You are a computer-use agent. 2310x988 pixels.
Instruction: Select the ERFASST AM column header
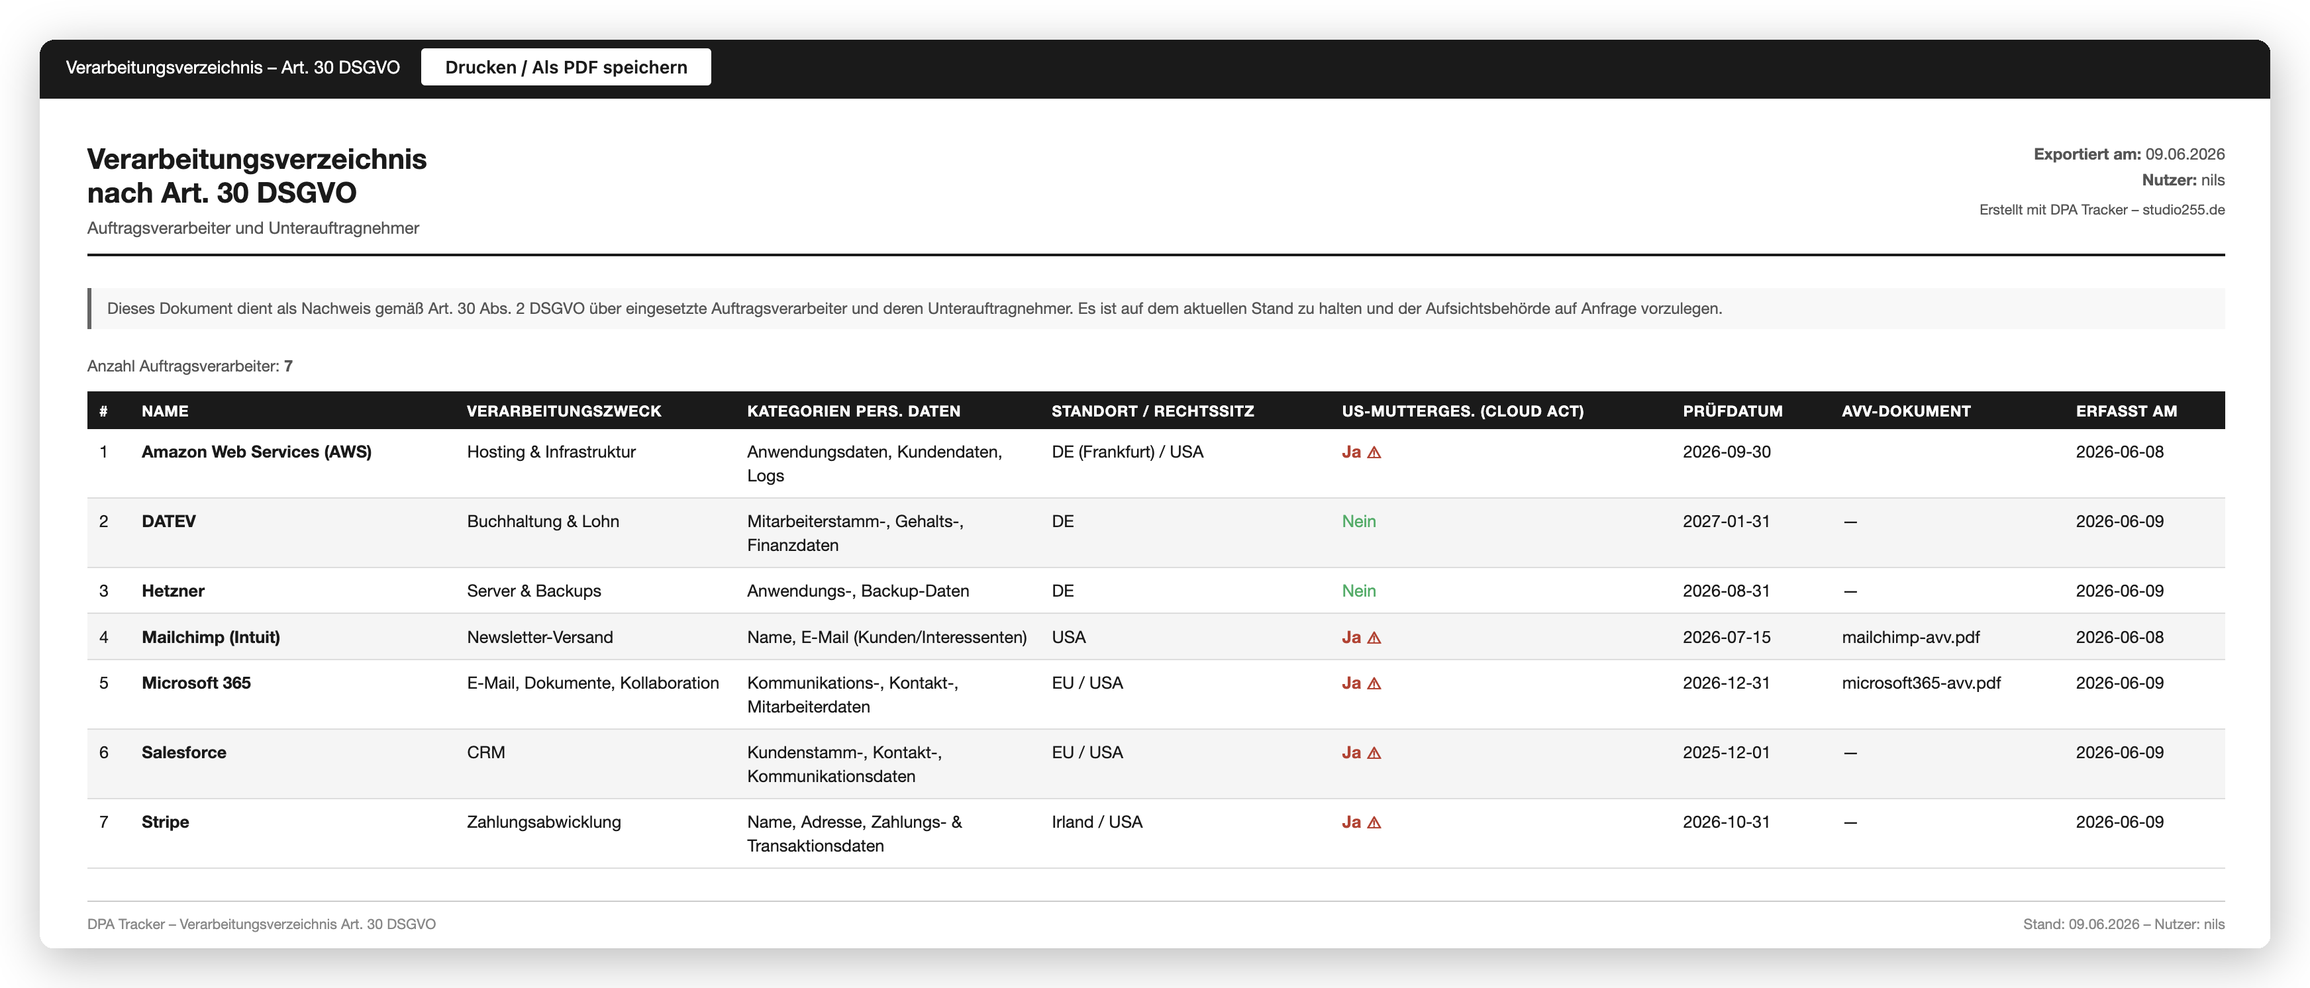click(2126, 411)
